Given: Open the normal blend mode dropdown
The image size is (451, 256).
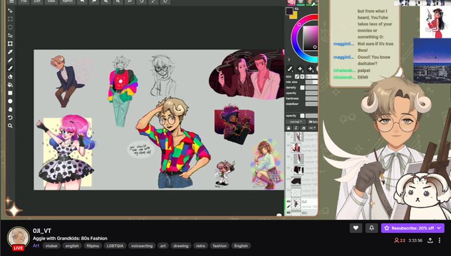Looking at the screenshot, I should point(296,122).
